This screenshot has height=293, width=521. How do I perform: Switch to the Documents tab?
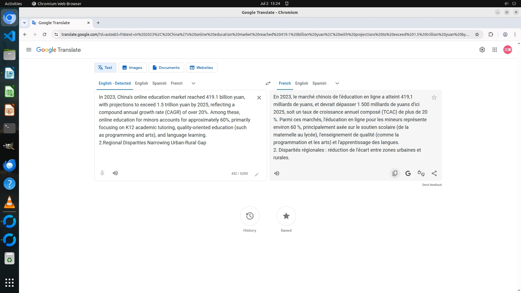coord(166,68)
